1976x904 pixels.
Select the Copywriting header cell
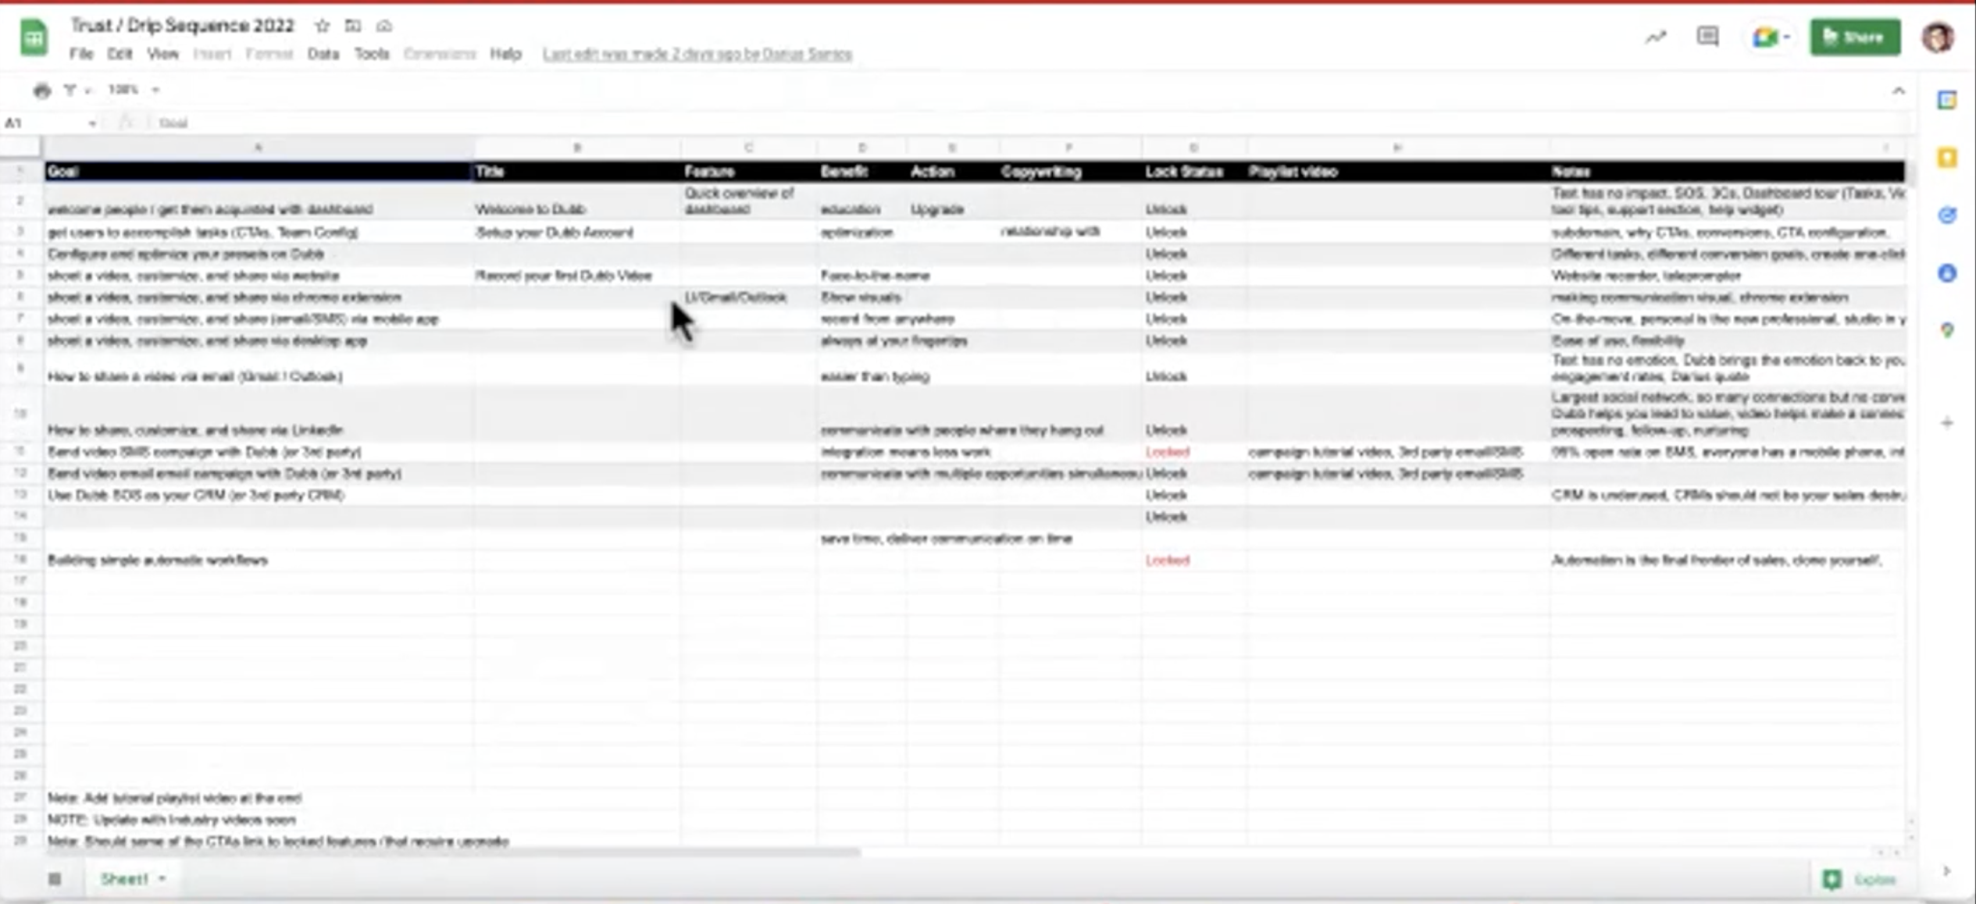pos(1070,172)
